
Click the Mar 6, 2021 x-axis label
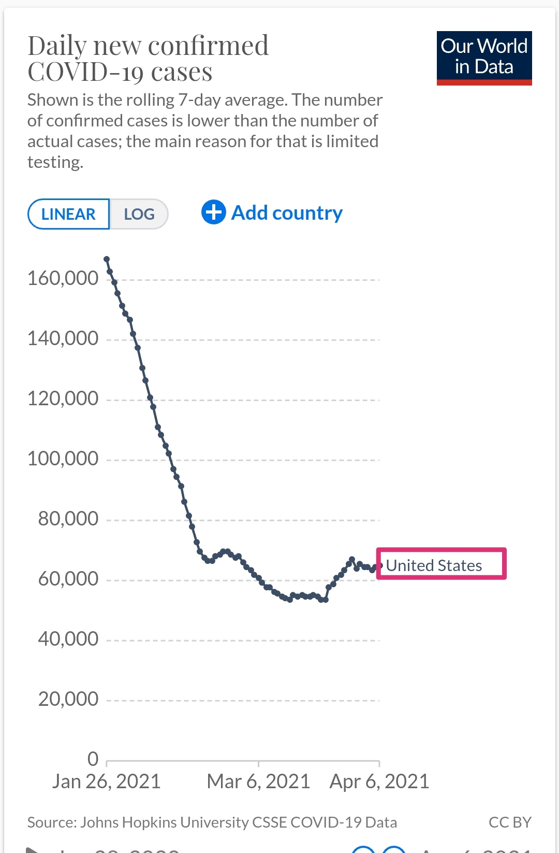click(x=258, y=781)
